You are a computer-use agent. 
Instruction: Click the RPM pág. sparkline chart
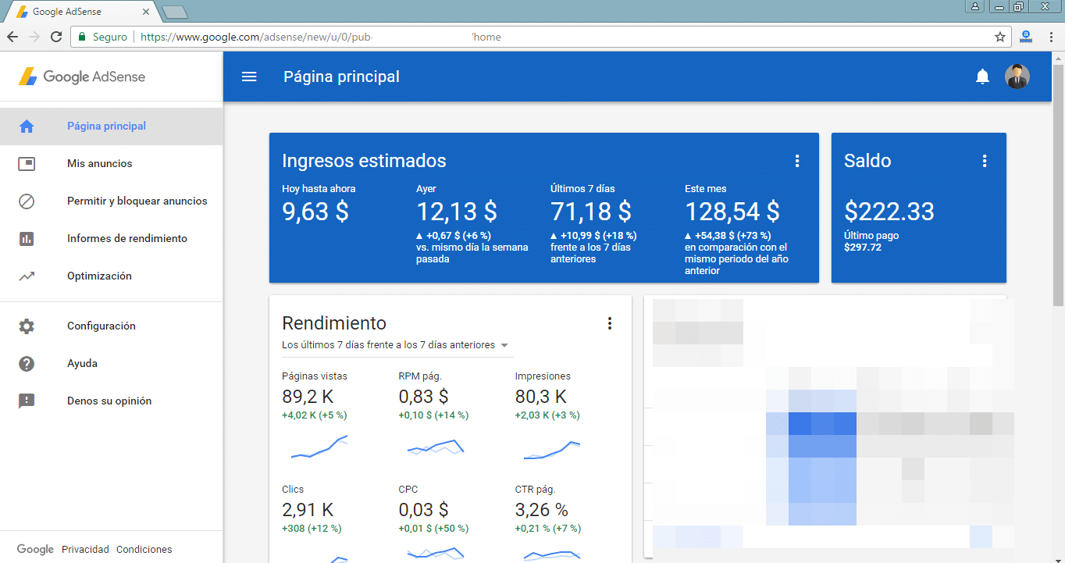pyautogui.click(x=436, y=447)
